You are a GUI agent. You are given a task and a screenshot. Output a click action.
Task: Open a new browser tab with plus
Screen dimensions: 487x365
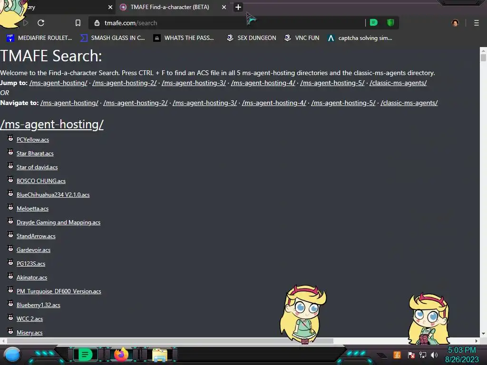click(238, 7)
